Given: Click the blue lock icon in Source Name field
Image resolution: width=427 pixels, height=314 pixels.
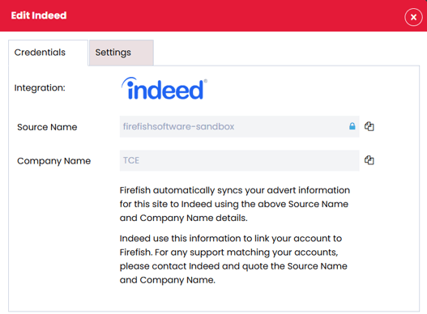Looking at the screenshot, I should (x=352, y=126).
